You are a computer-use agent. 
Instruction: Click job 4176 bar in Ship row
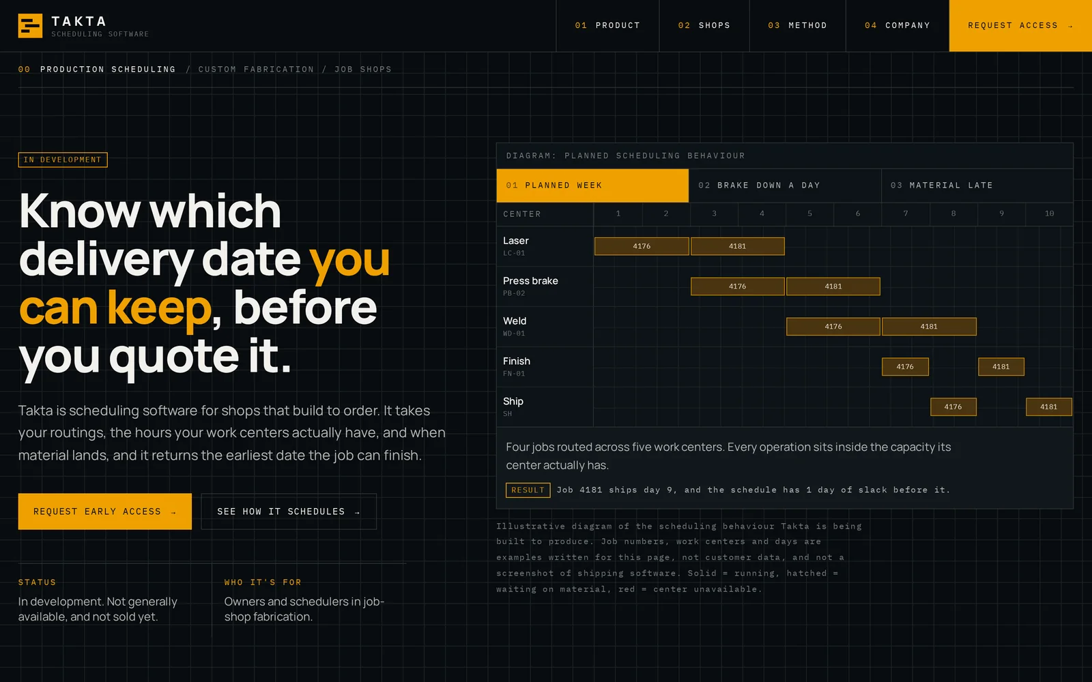click(953, 407)
